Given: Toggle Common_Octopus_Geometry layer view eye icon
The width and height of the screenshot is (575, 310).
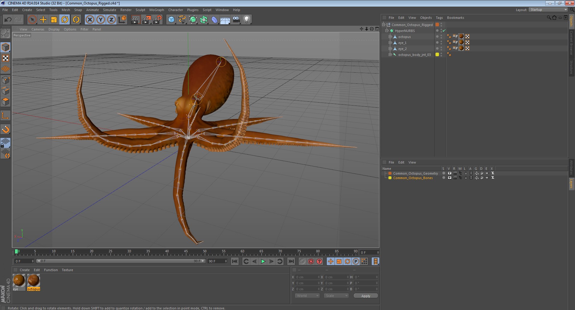Looking at the screenshot, I should (450, 173).
